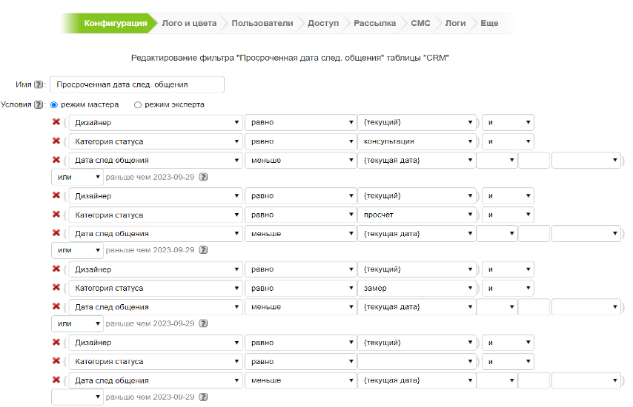The width and height of the screenshot is (633, 407).
Task: Open the empty group-operator dropdown at the bottom
Action: 77,397
